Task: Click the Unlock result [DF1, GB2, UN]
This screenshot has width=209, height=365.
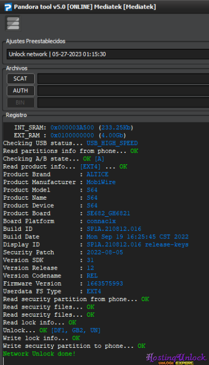Action: 76,330
